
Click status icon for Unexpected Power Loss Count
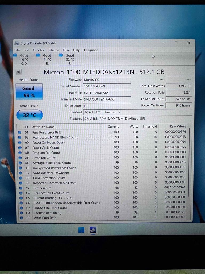click(x=20, y=168)
